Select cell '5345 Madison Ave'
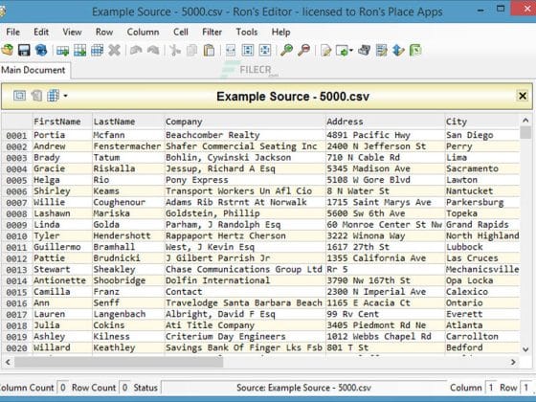The height and width of the screenshot is (402, 536). click(x=385, y=168)
